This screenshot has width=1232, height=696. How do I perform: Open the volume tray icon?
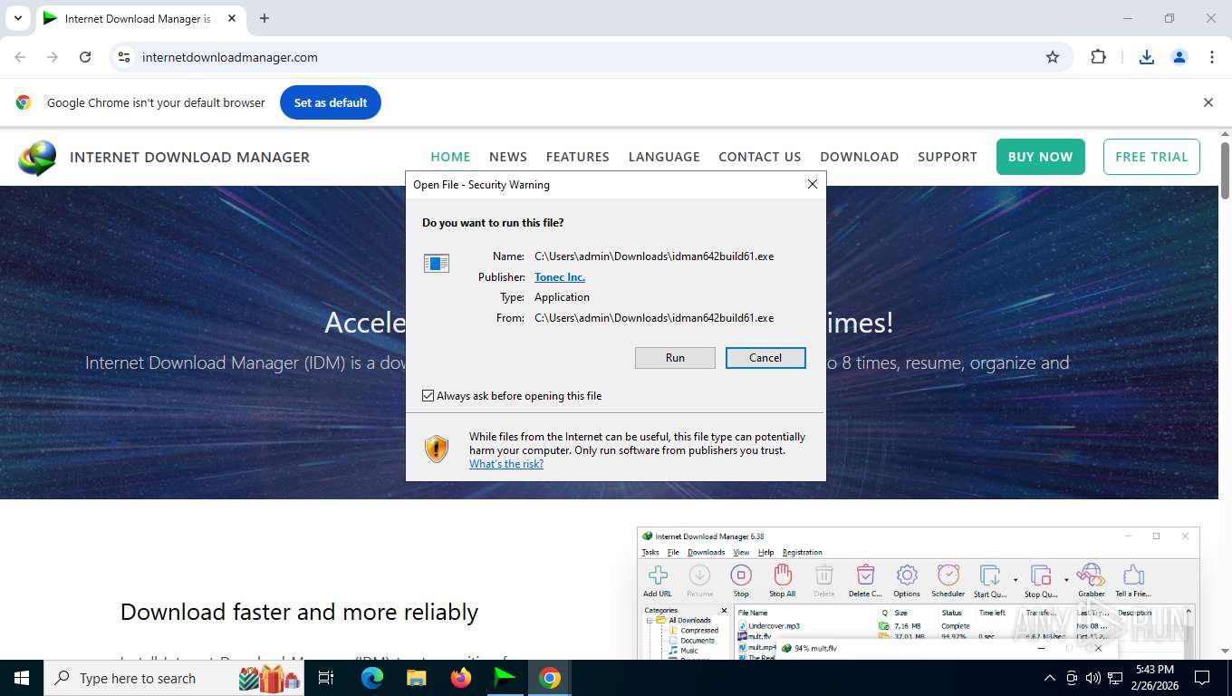(1092, 678)
